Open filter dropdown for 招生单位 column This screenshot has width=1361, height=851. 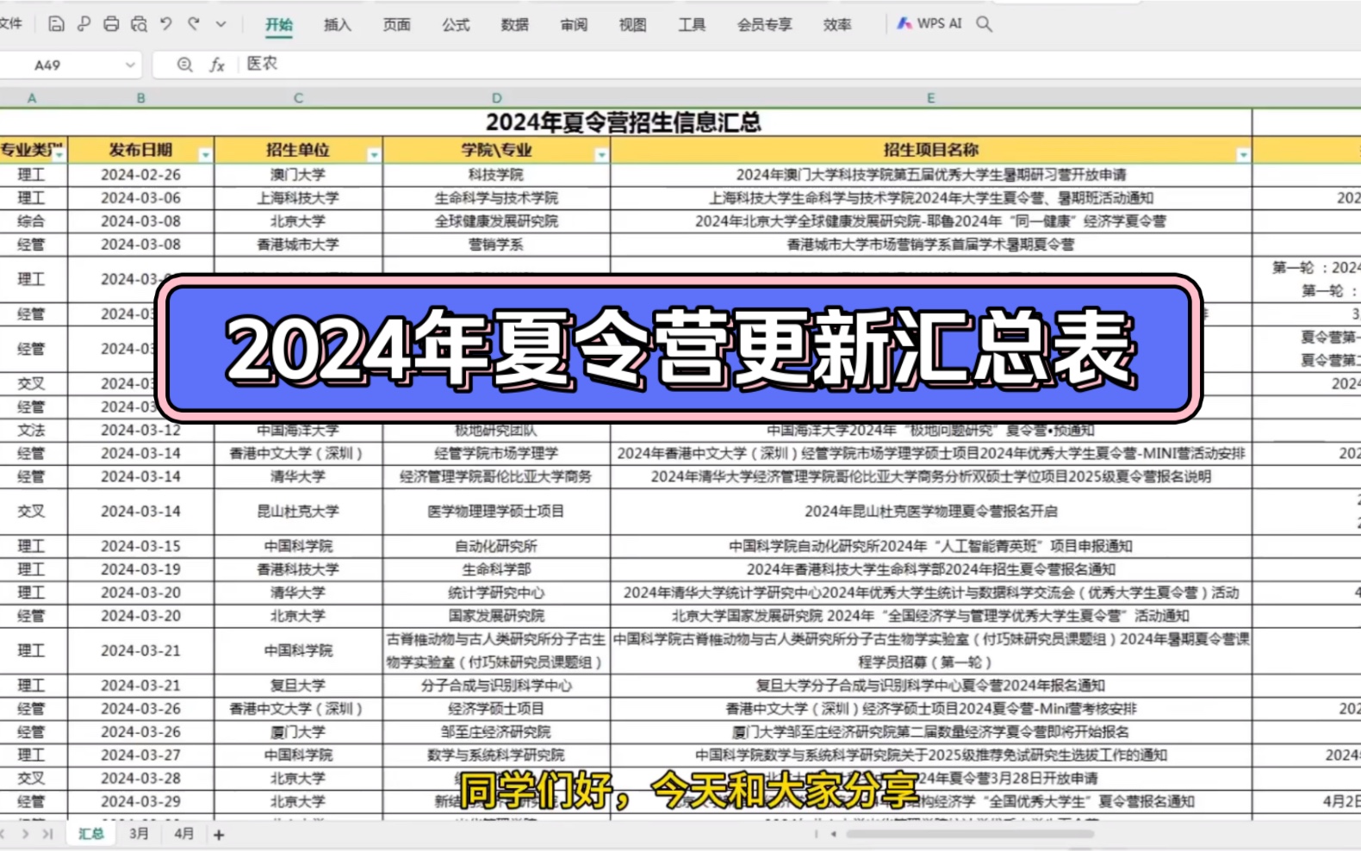[x=374, y=155]
